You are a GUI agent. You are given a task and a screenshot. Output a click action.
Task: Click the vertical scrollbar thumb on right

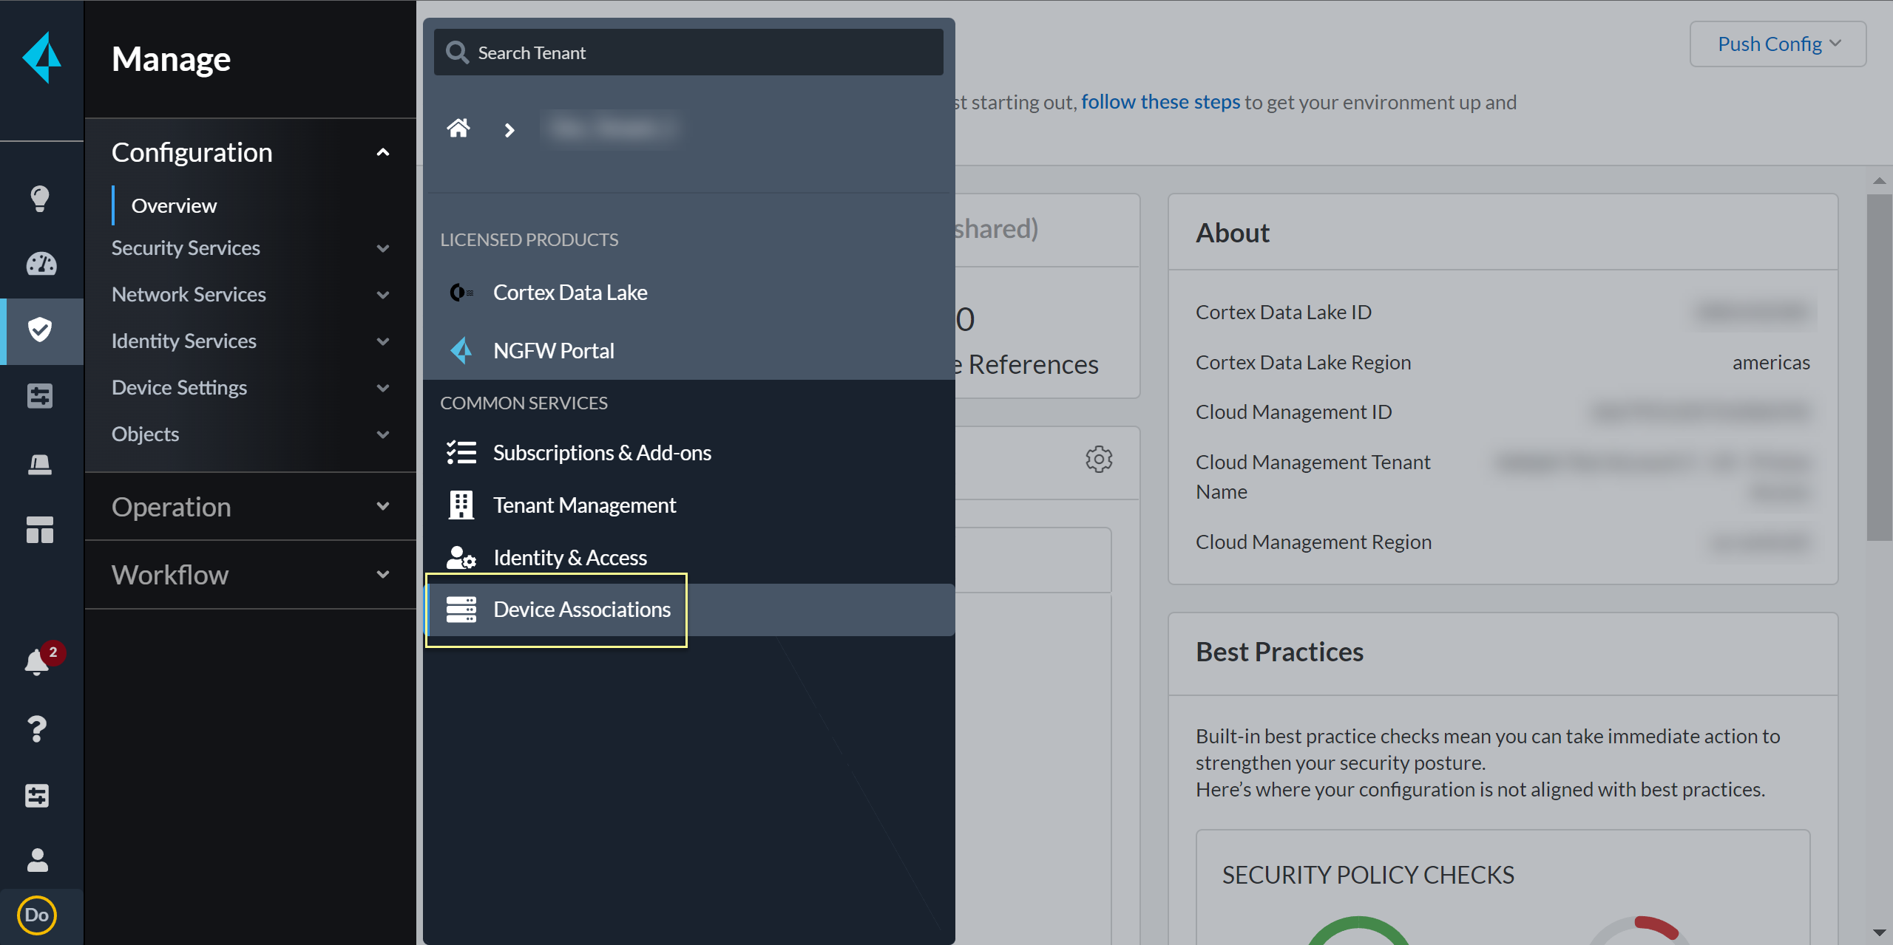[x=1879, y=367]
